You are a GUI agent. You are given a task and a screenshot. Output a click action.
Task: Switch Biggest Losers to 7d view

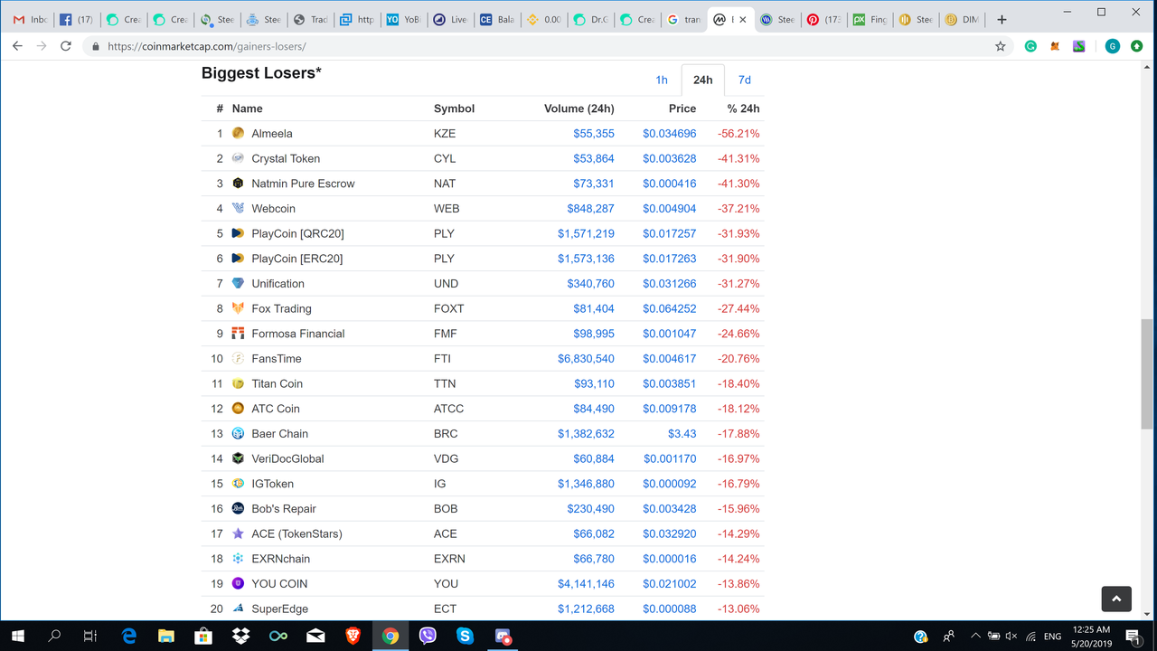[x=744, y=80]
